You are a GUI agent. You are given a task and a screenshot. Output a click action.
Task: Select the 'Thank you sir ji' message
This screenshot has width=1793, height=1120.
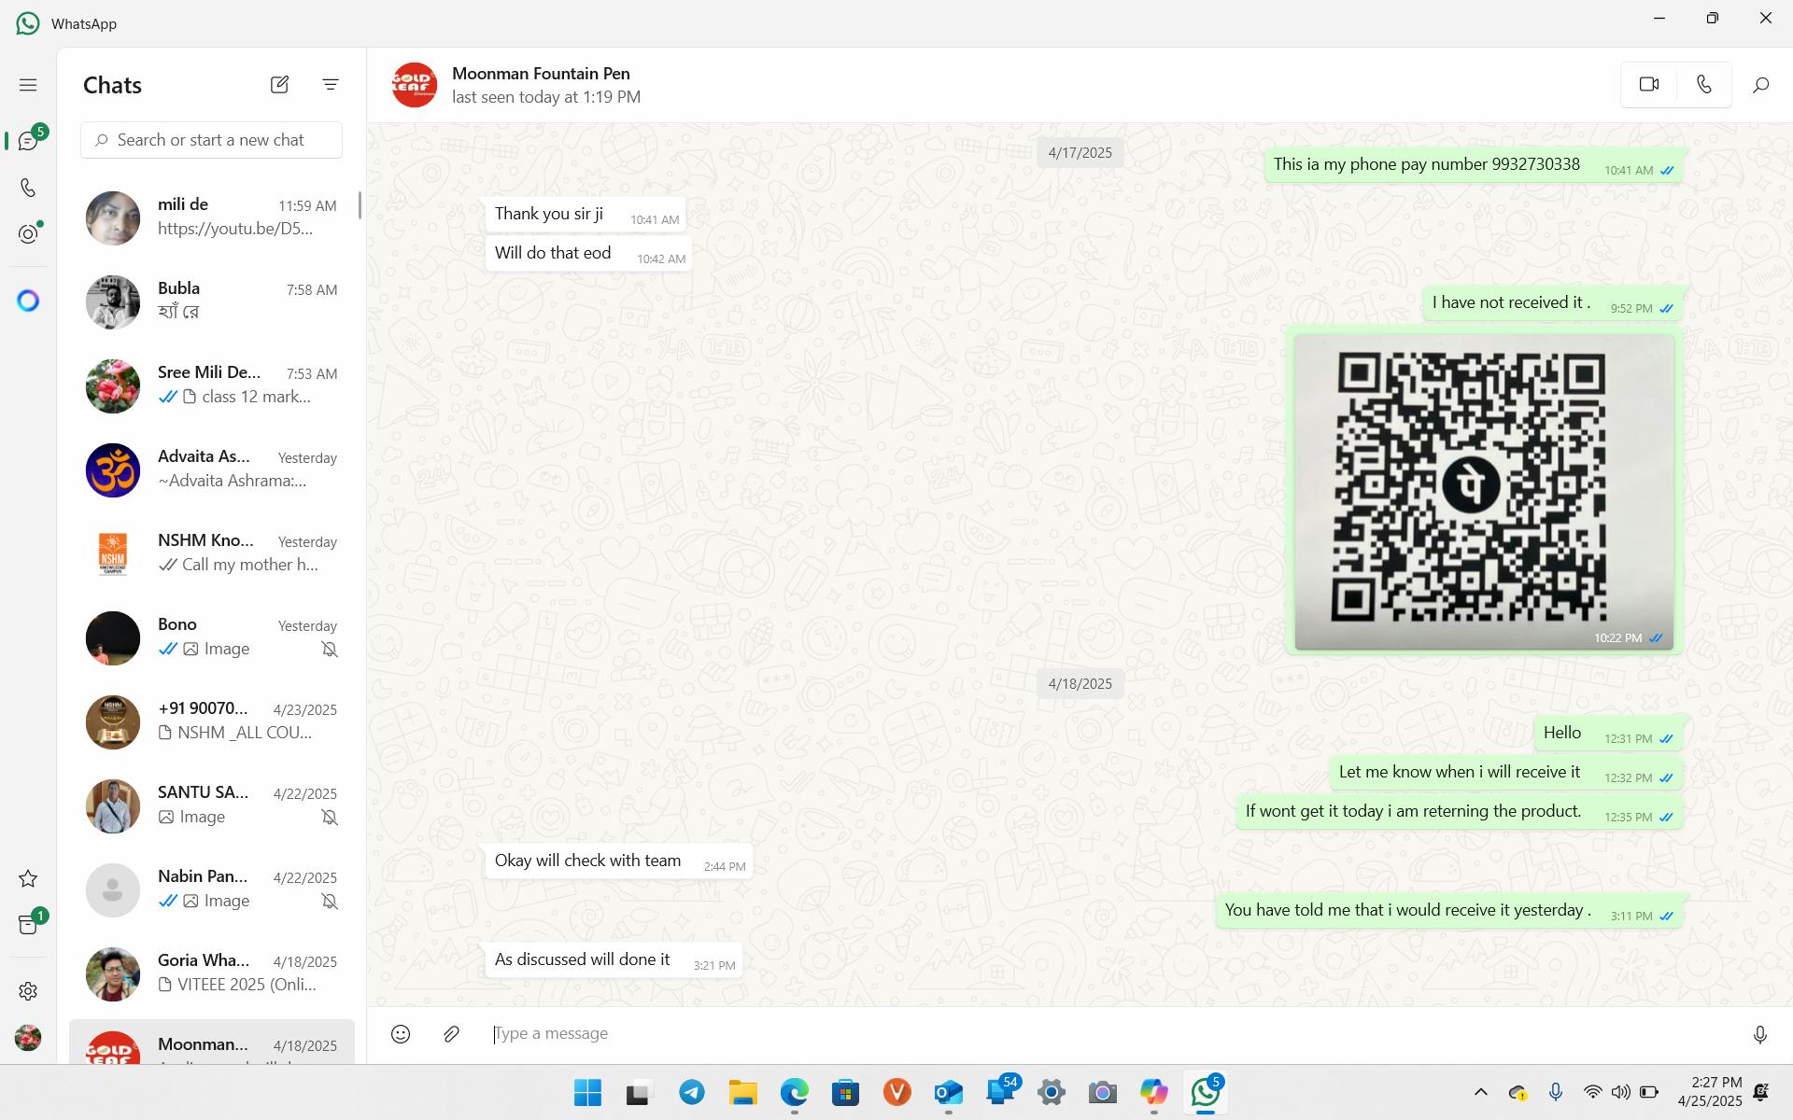pos(586,214)
